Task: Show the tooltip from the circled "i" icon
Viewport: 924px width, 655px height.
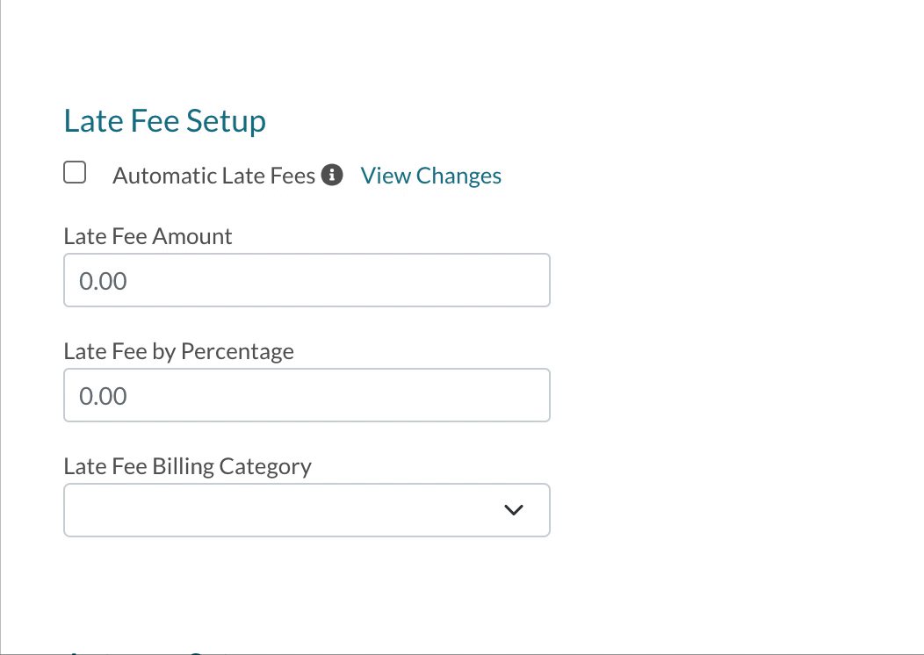Action: (332, 176)
